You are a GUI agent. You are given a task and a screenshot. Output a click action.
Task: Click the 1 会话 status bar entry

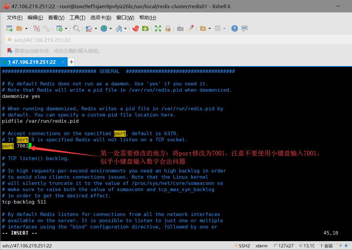(327, 246)
